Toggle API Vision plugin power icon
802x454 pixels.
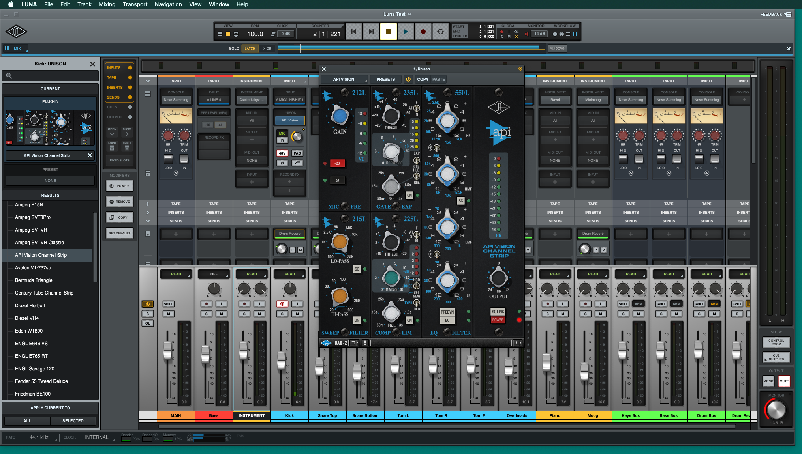(x=408, y=79)
